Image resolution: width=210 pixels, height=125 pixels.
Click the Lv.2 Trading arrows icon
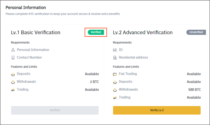(x=115, y=98)
